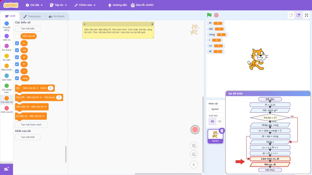The height and width of the screenshot is (175, 312).
Task: Open the Tập tin dropdown menu
Action: 58,5
